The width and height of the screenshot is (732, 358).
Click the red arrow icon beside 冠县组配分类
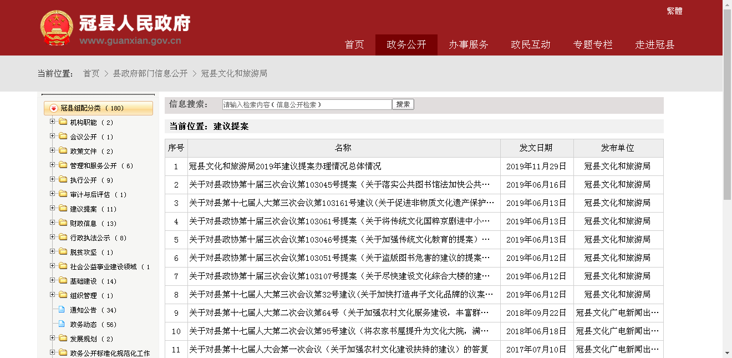(54, 108)
